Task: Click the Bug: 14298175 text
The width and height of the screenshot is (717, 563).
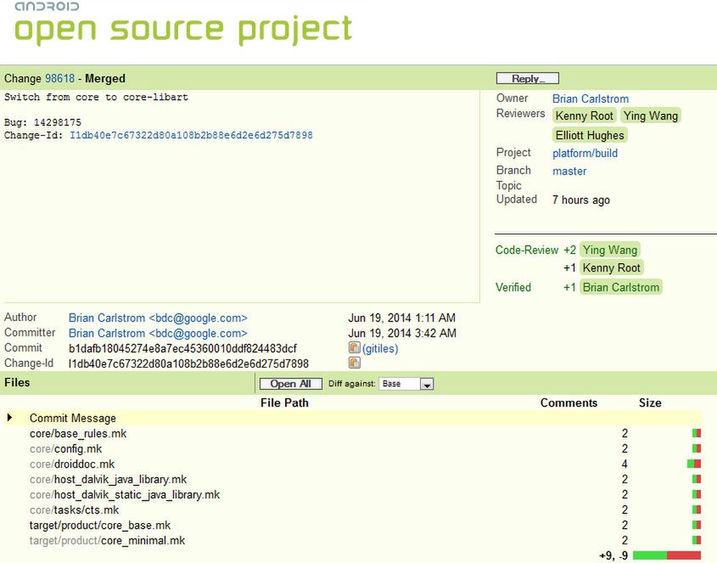Action: coord(42,122)
